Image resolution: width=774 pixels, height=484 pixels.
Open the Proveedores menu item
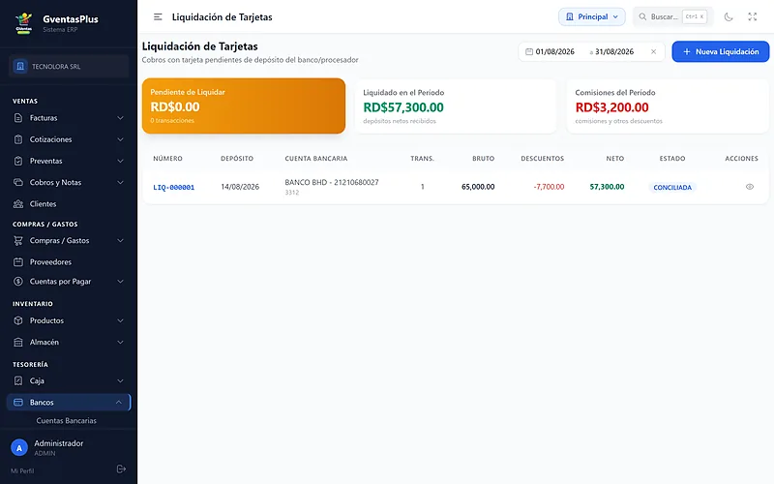(x=69, y=261)
